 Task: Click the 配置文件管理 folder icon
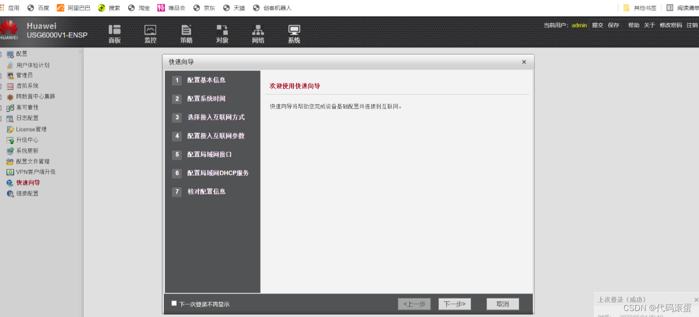(x=10, y=161)
